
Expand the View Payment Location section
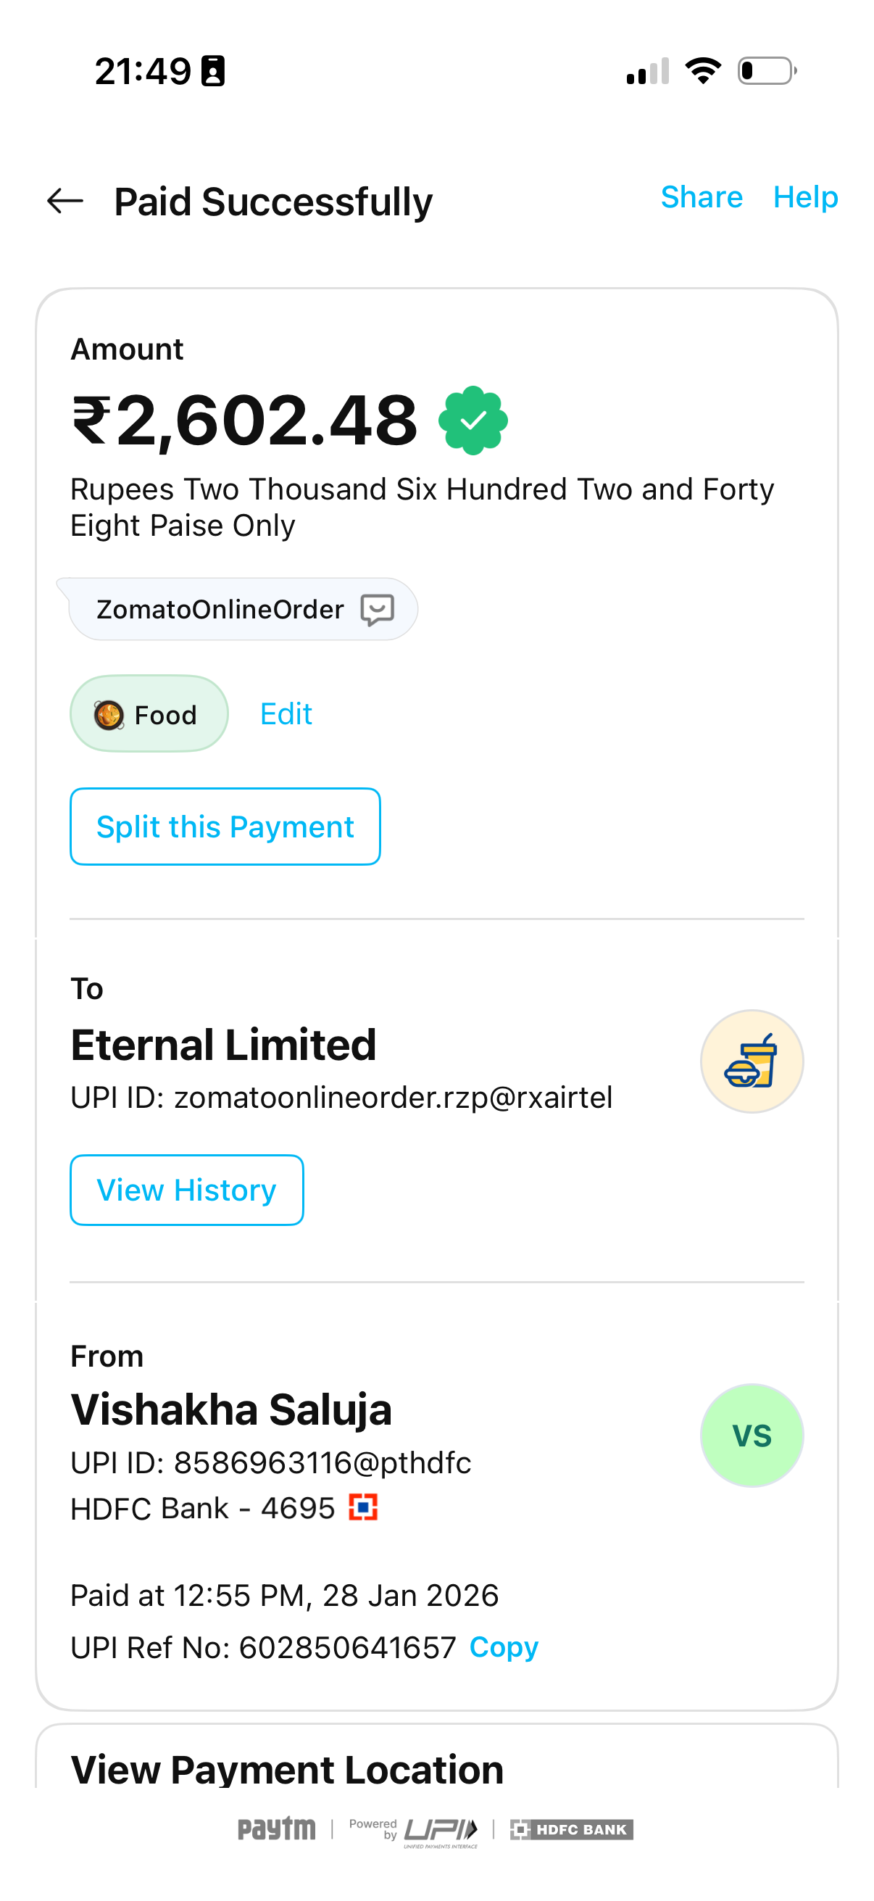287,1768
